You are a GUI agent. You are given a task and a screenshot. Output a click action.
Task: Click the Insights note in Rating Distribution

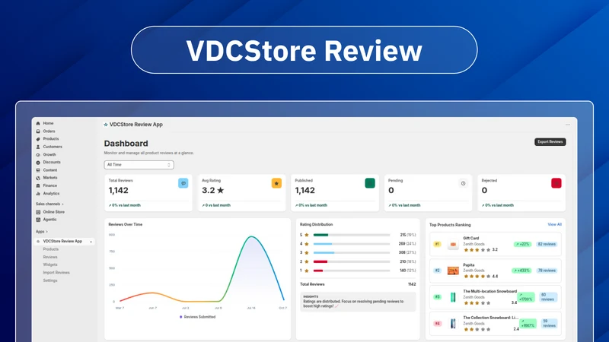(358, 302)
